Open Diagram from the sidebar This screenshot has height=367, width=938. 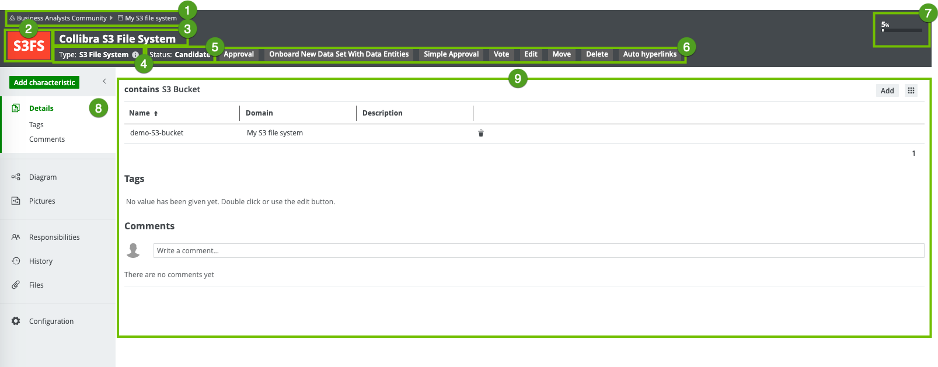[x=43, y=177]
